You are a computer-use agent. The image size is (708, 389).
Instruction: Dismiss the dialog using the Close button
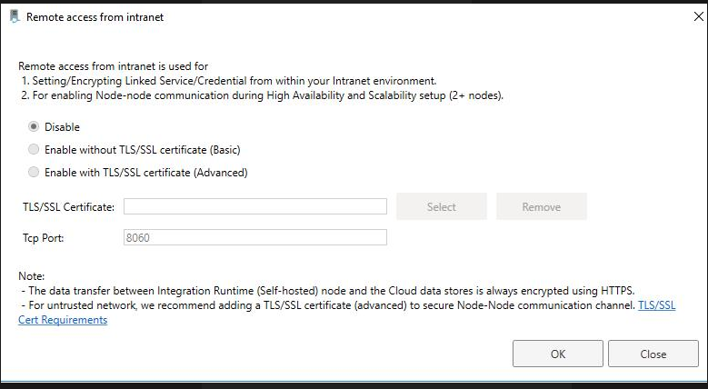[653, 354]
